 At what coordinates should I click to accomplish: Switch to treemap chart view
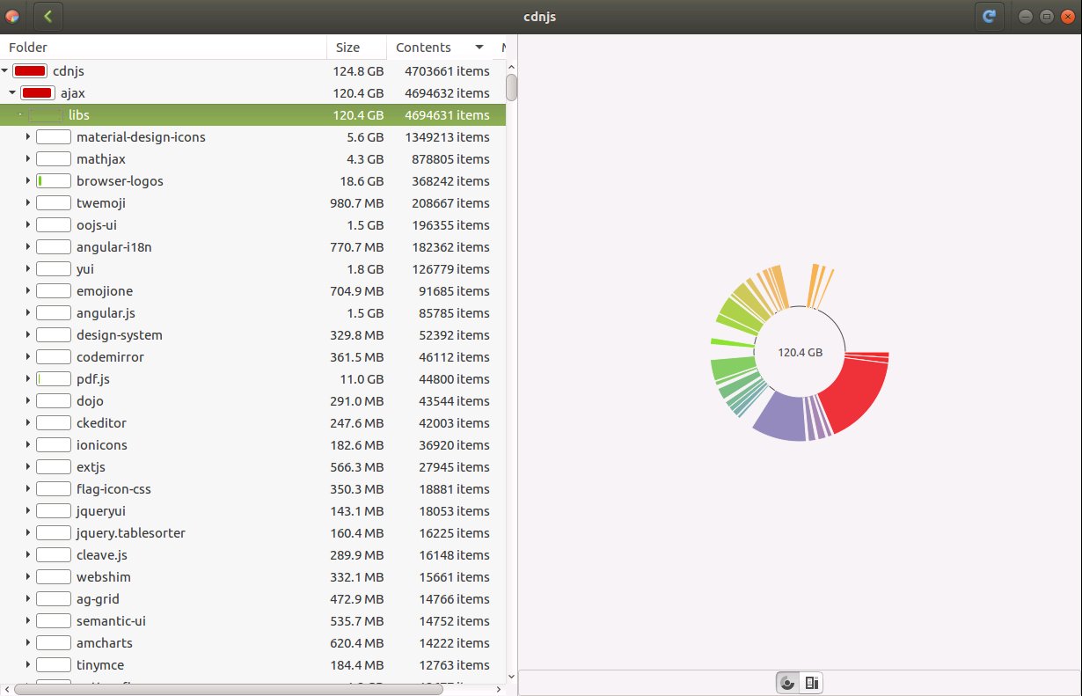tap(812, 683)
